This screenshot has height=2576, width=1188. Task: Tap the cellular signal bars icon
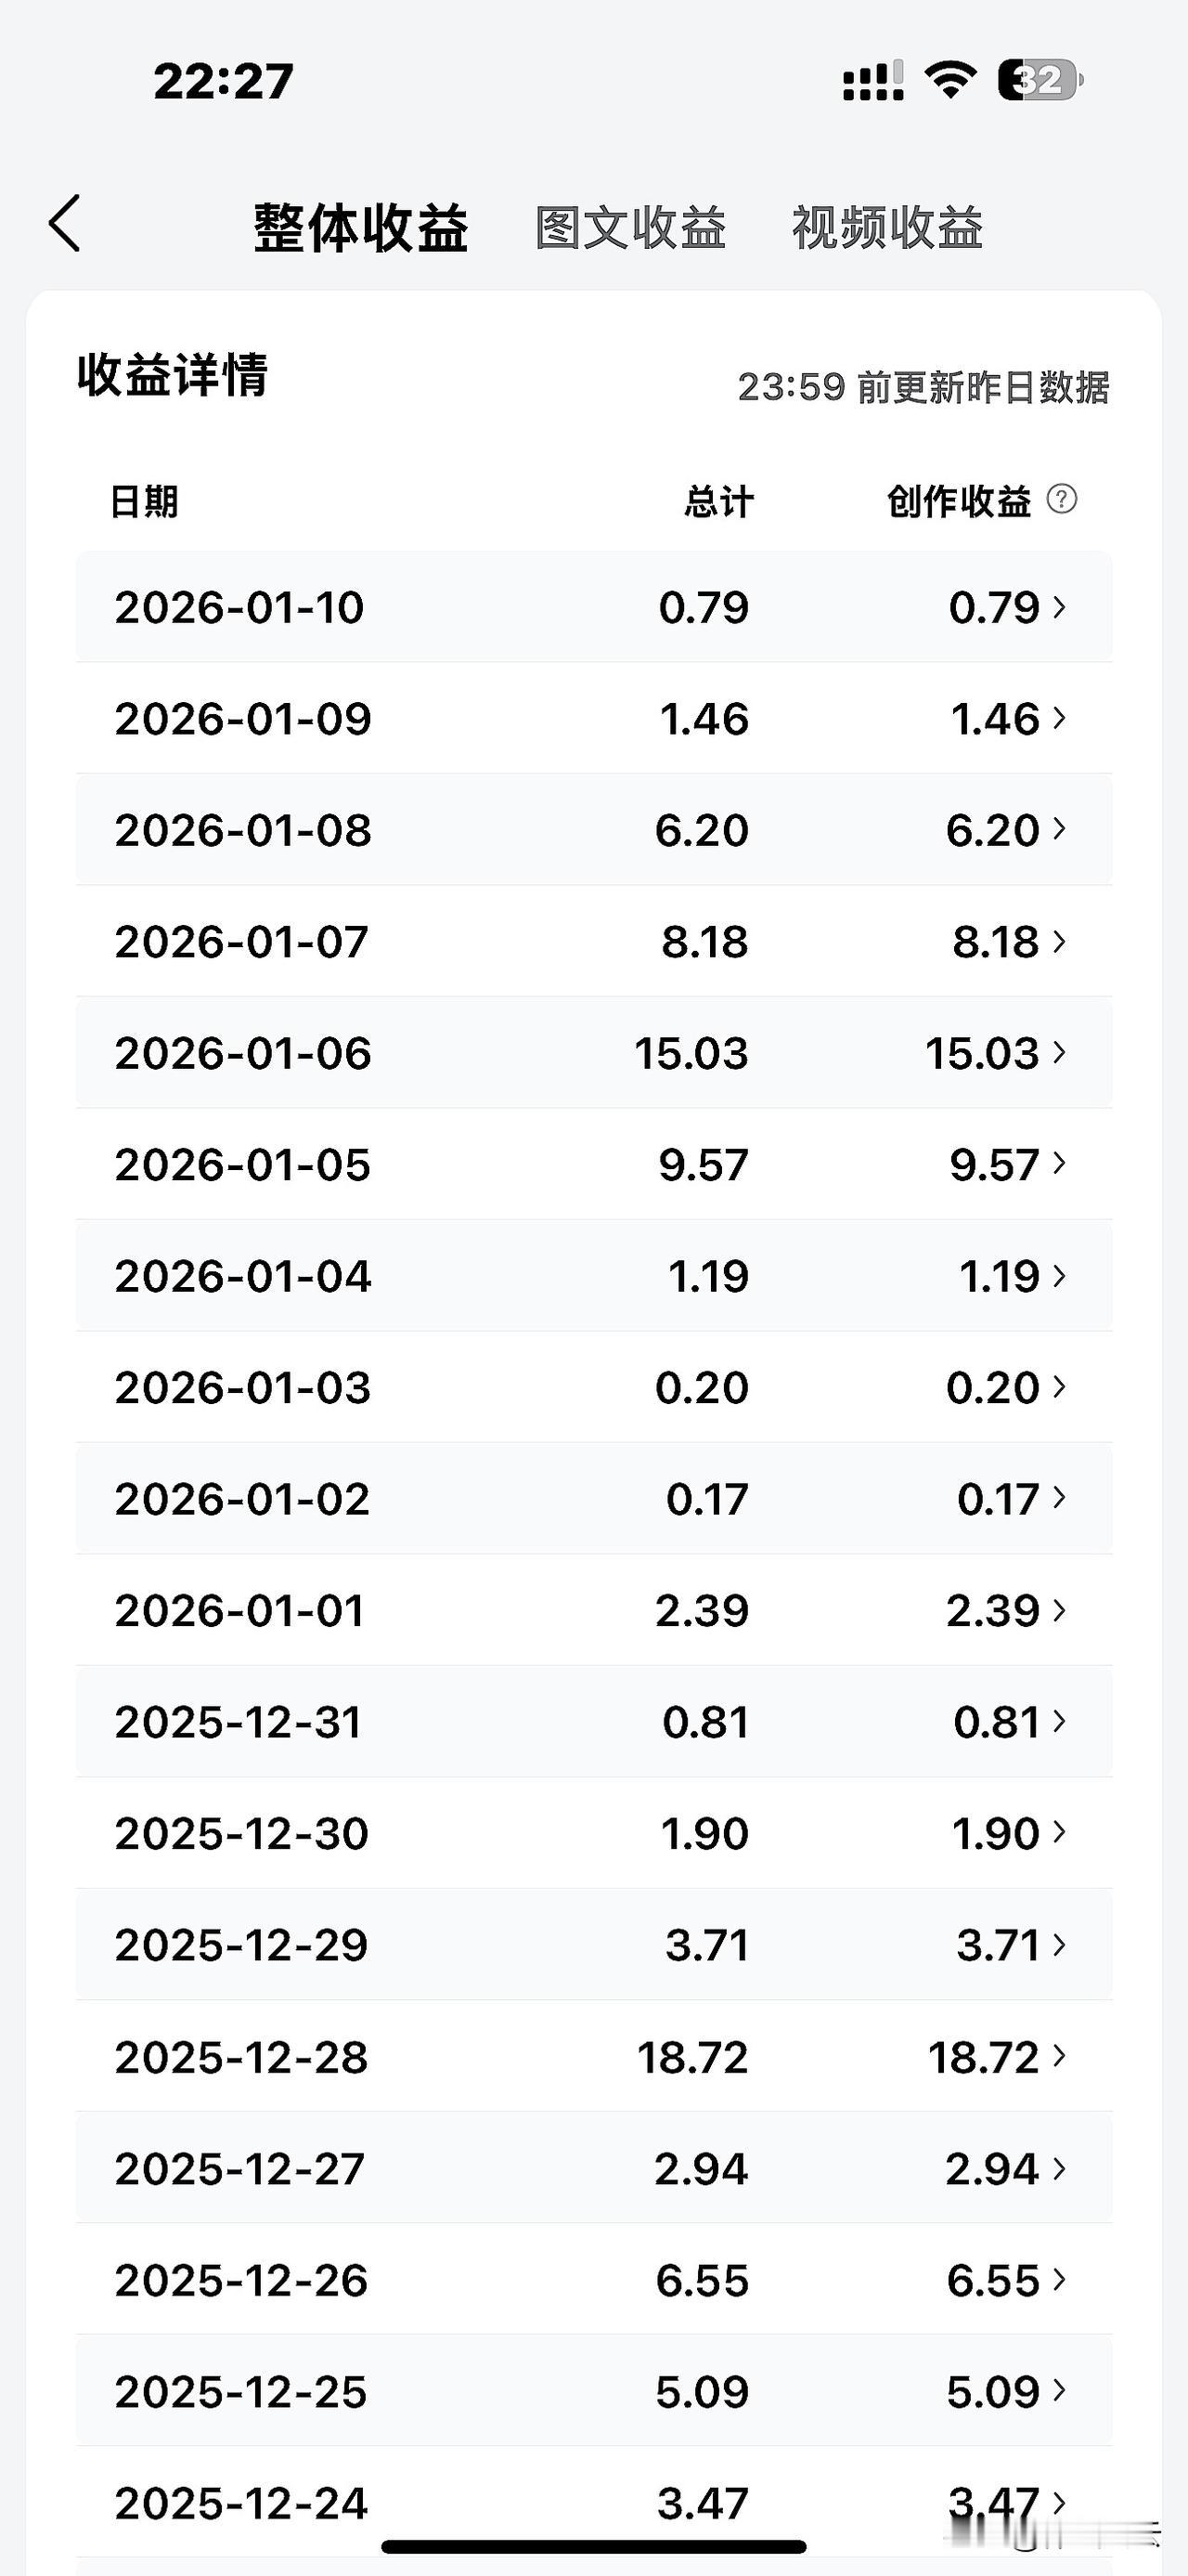[873, 82]
